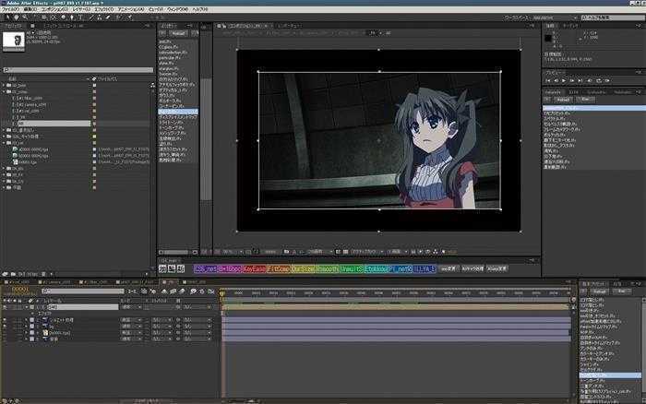The image size is (646, 404).
Task: Open the ファイル (File) menu
Action: point(10,9)
